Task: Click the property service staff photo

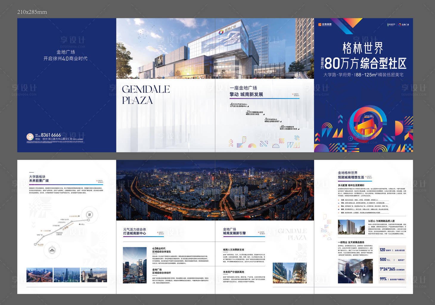Action: click(355, 271)
